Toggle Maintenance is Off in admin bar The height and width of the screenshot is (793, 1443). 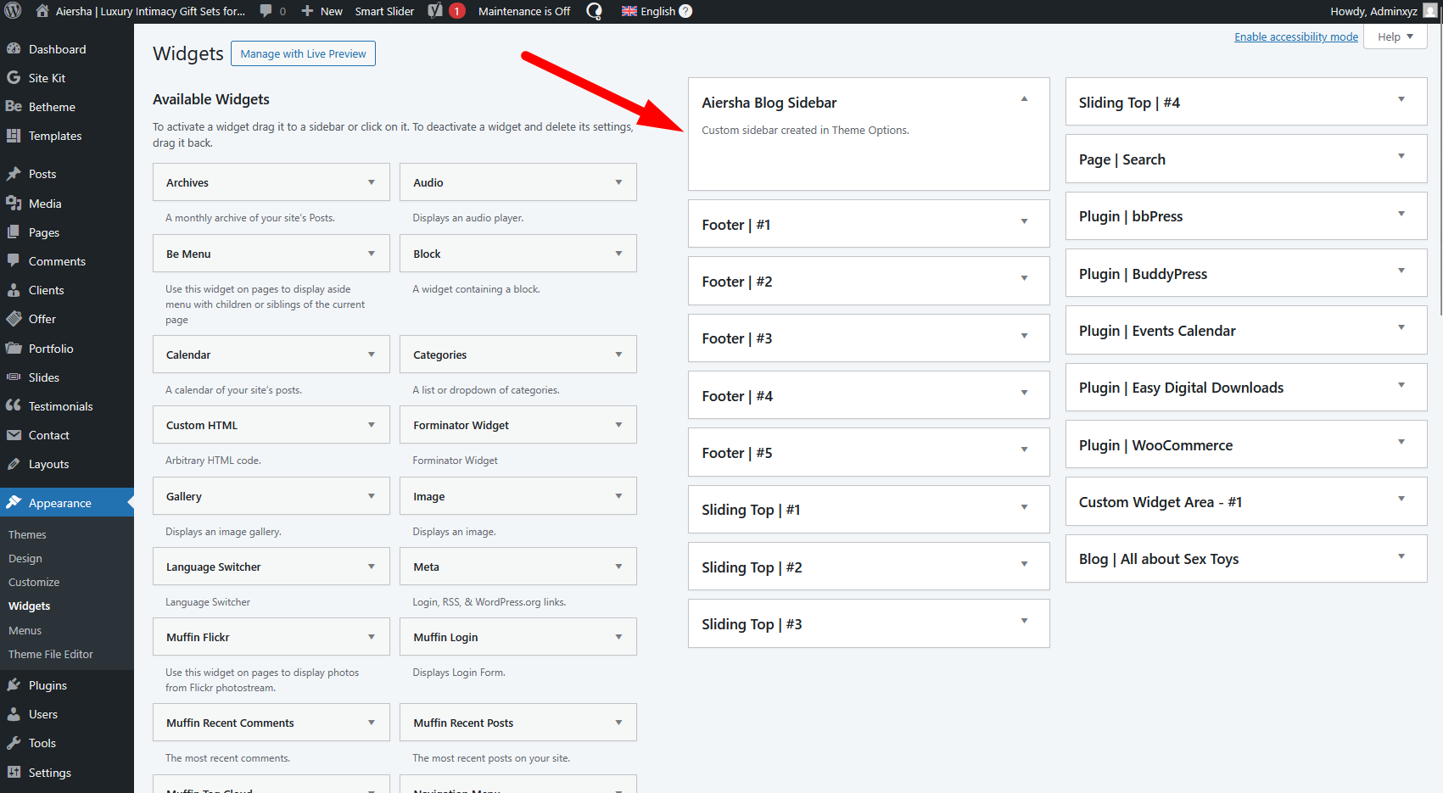pos(524,11)
